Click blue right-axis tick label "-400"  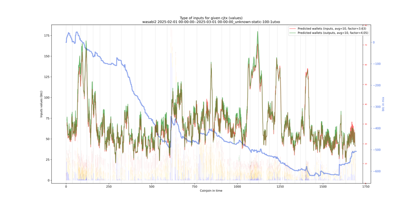tap(376, 128)
